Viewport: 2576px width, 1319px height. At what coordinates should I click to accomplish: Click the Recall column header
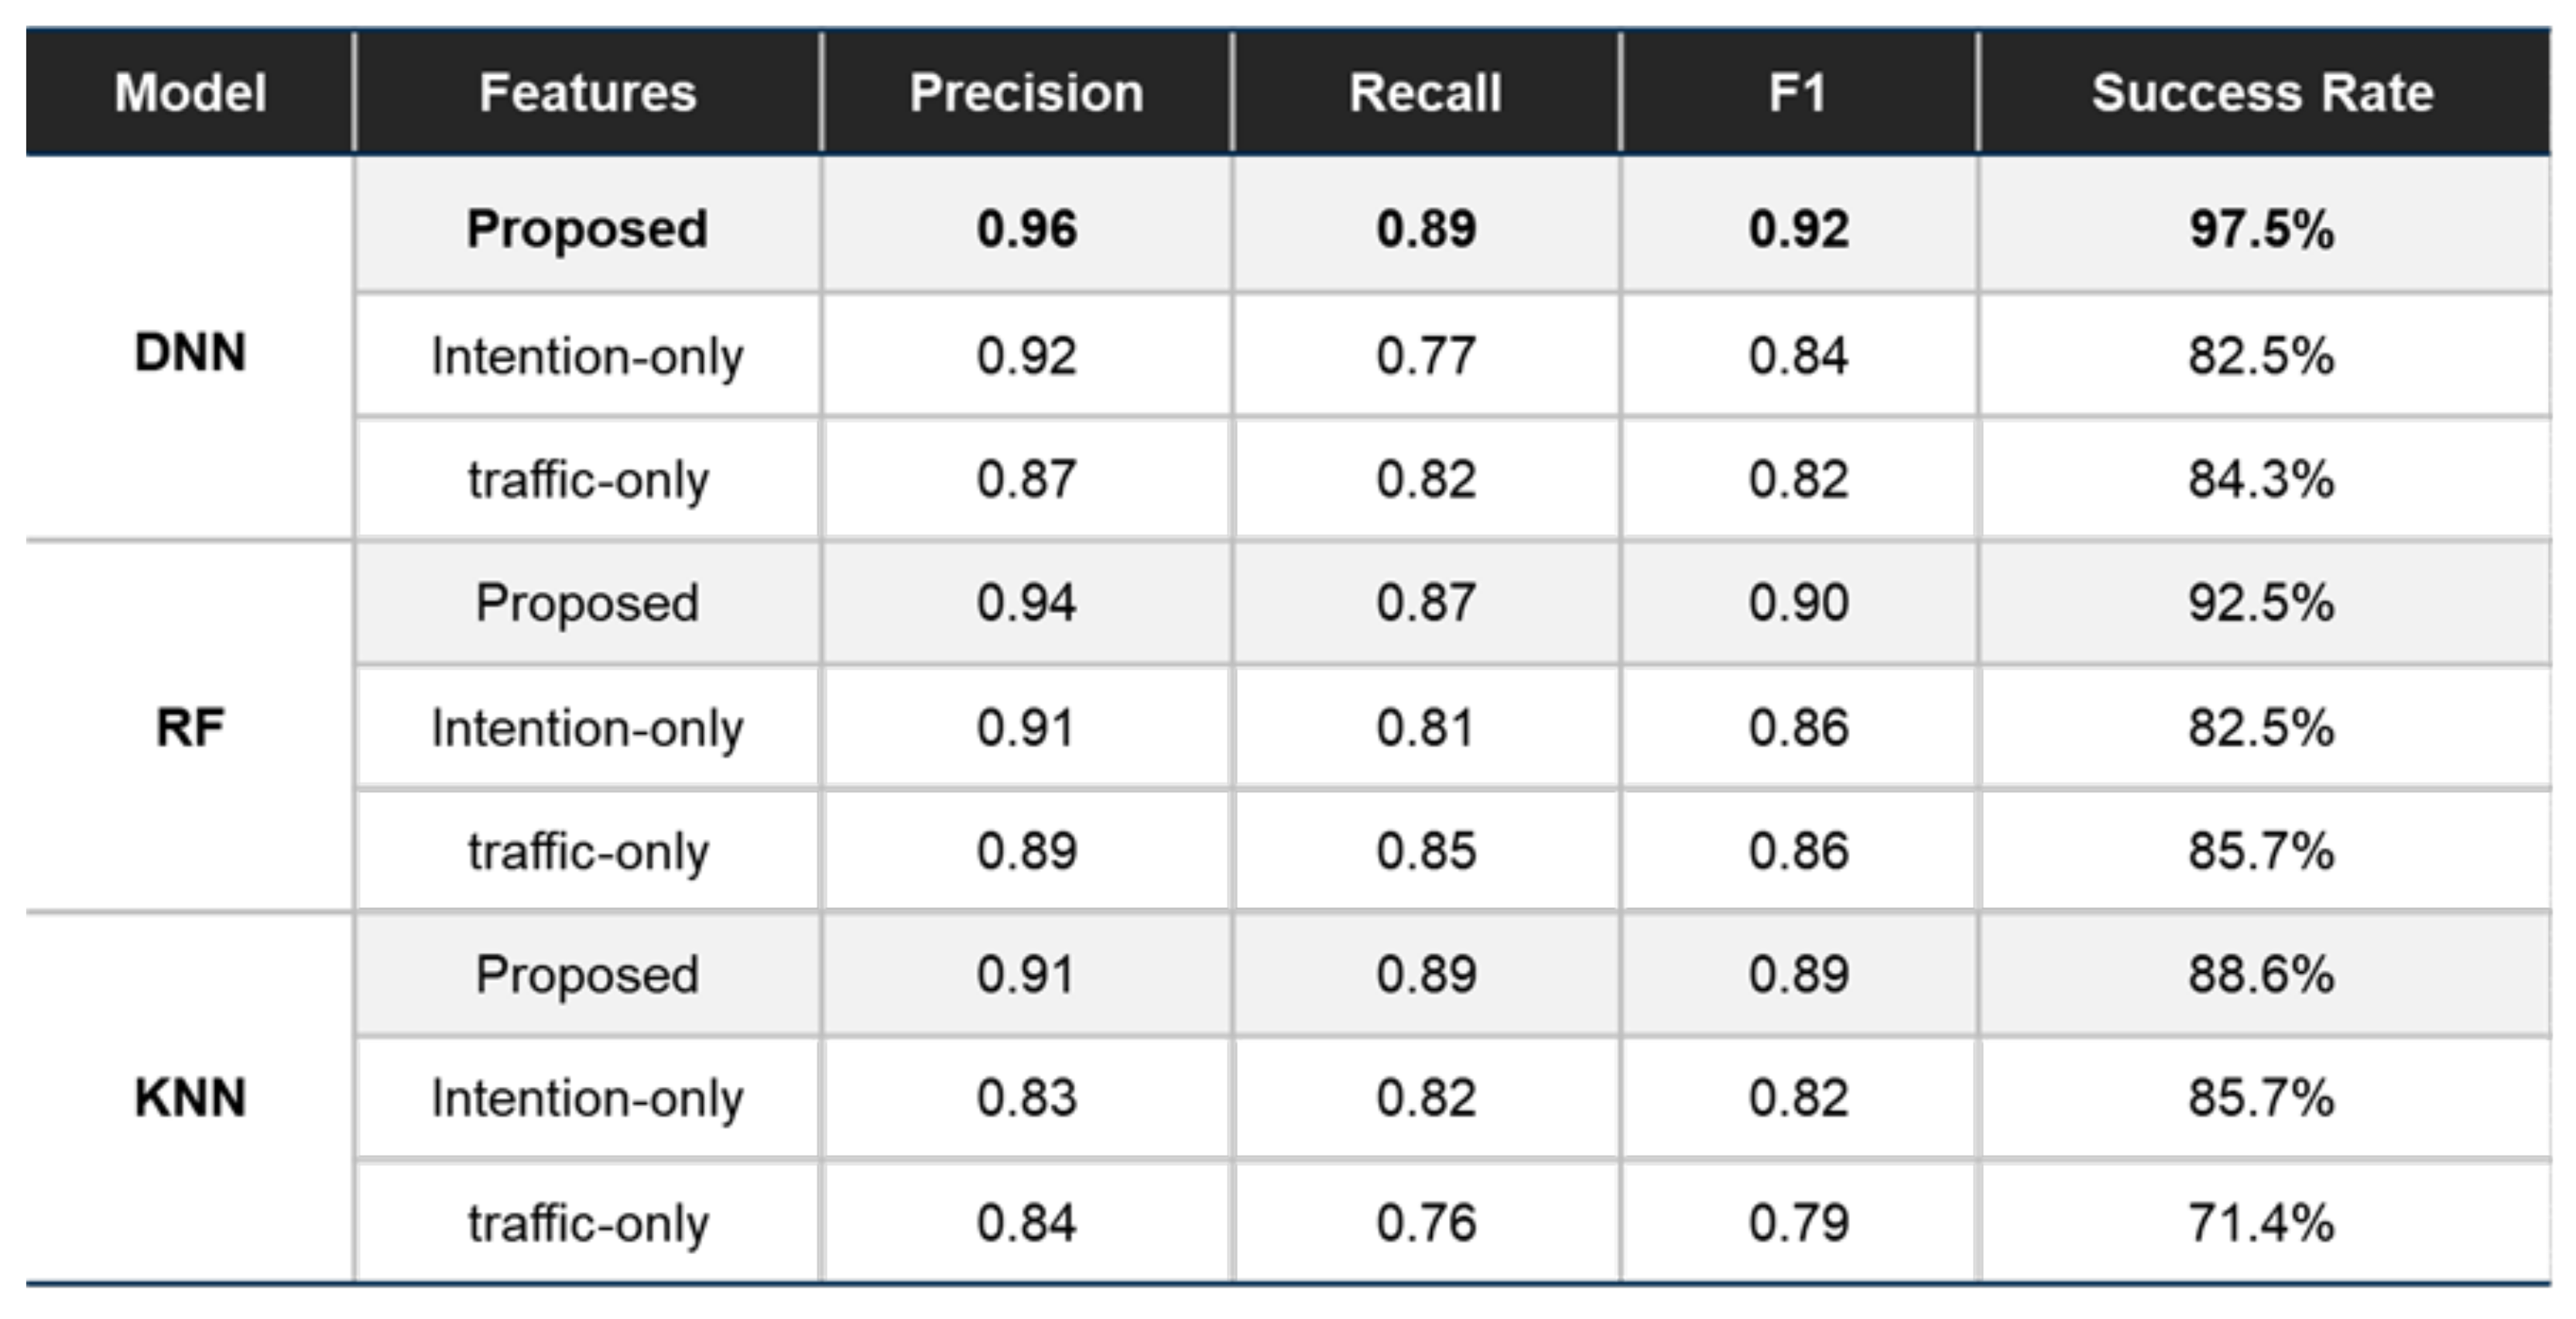pyautogui.click(x=1425, y=93)
